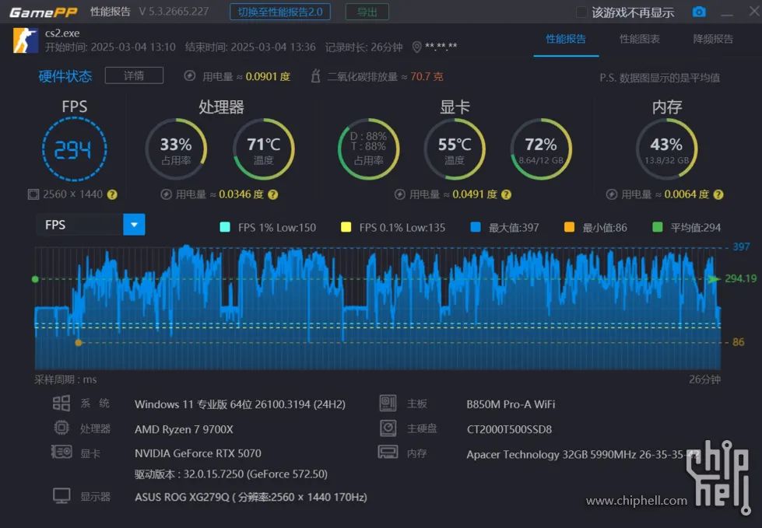Click the 系统 operating system icon
The height and width of the screenshot is (528, 762).
[x=61, y=403]
